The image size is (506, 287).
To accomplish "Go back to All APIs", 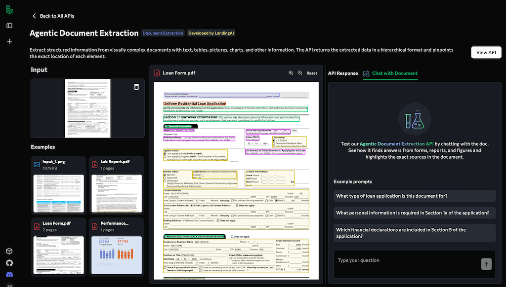I will 53,16.
